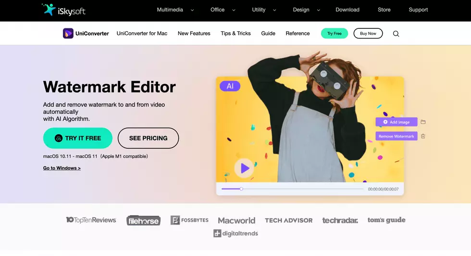This screenshot has height=256, width=471.
Task: Click the Fossbytes logo
Action: point(189,220)
